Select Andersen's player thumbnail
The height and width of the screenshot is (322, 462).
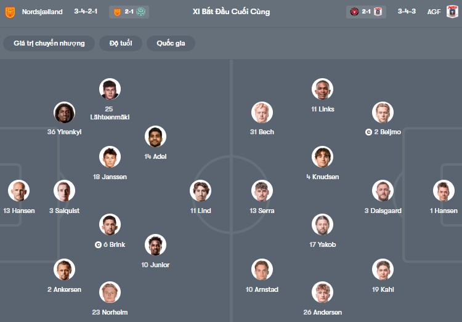tap(322, 292)
